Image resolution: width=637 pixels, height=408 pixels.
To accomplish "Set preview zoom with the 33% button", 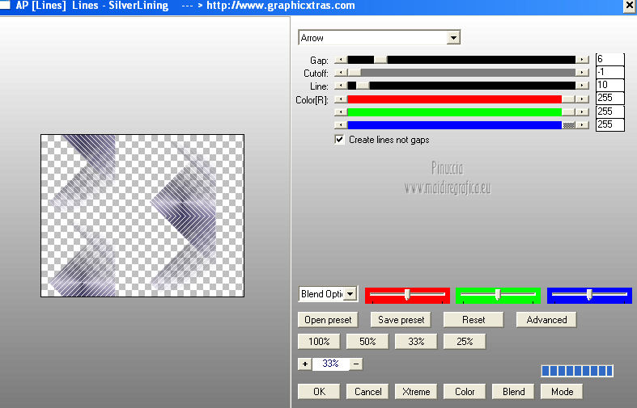I will click(x=416, y=342).
